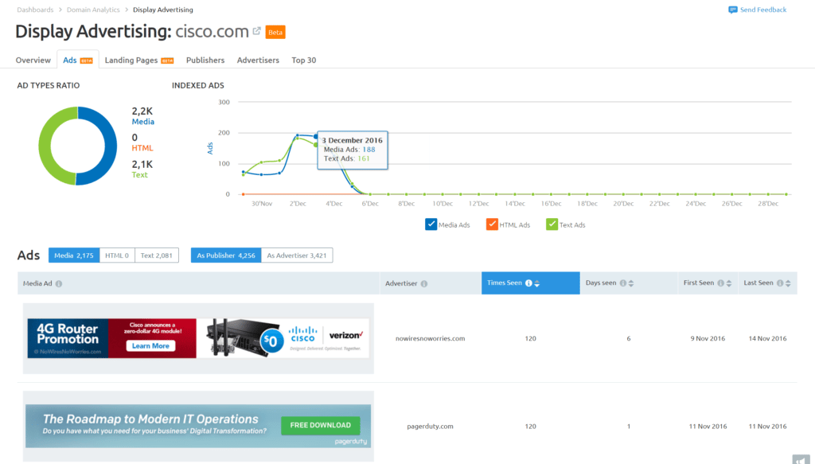Click the 2'Dec label on chart axis
Viewport: 815px width, 464px height.
[298, 204]
